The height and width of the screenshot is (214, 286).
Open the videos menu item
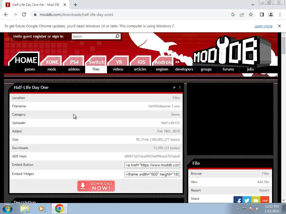(118, 69)
